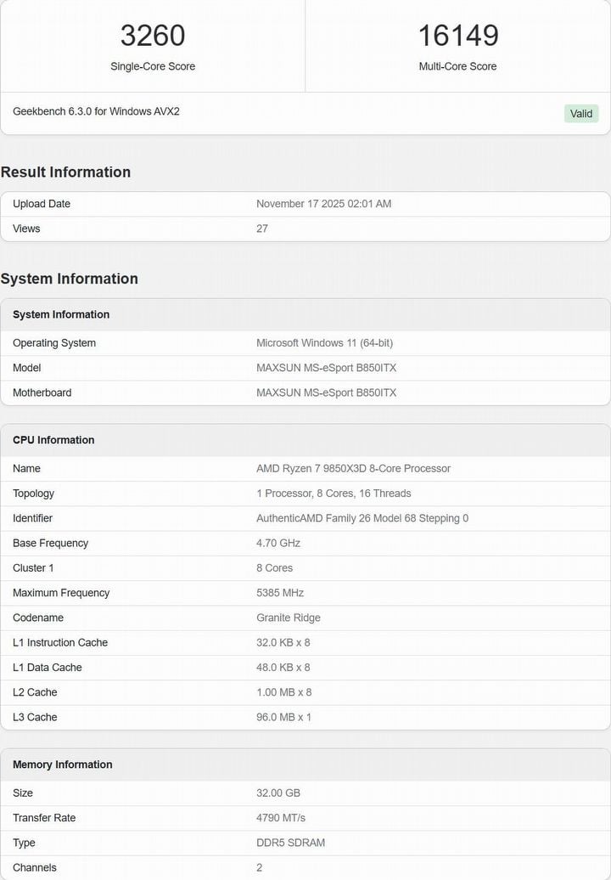Click the Single-Core Score value 3260
Image resolution: width=611 pixels, height=880 pixels.
click(153, 36)
